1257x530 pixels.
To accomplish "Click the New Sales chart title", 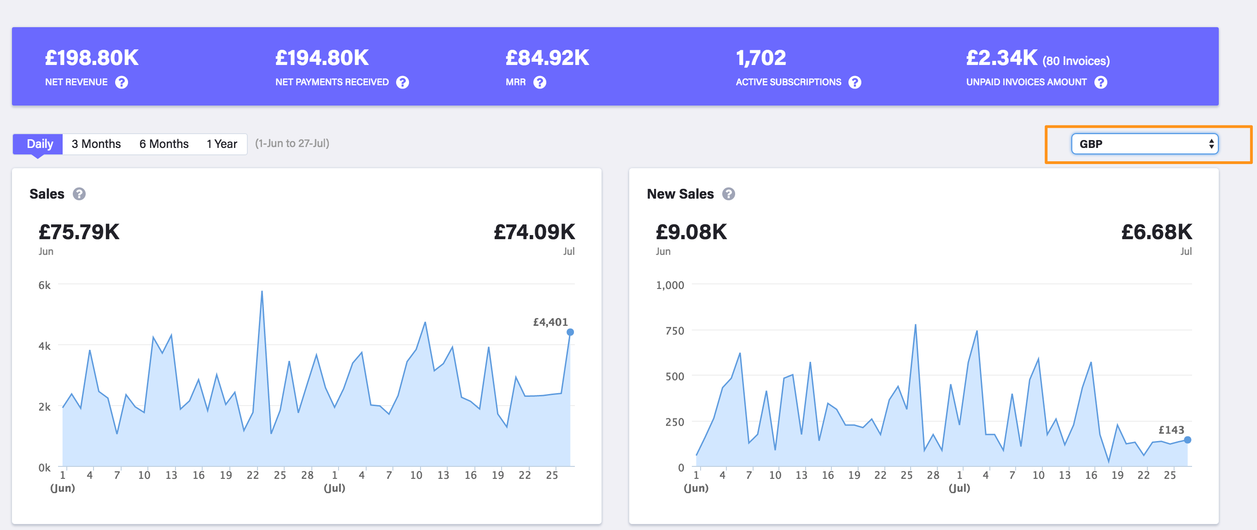I will click(x=680, y=194).
